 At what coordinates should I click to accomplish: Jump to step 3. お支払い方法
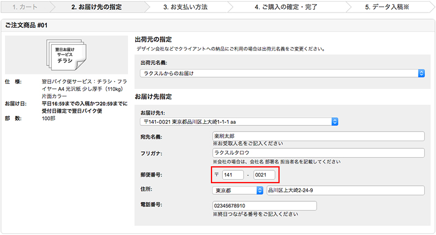pos(186,7)
